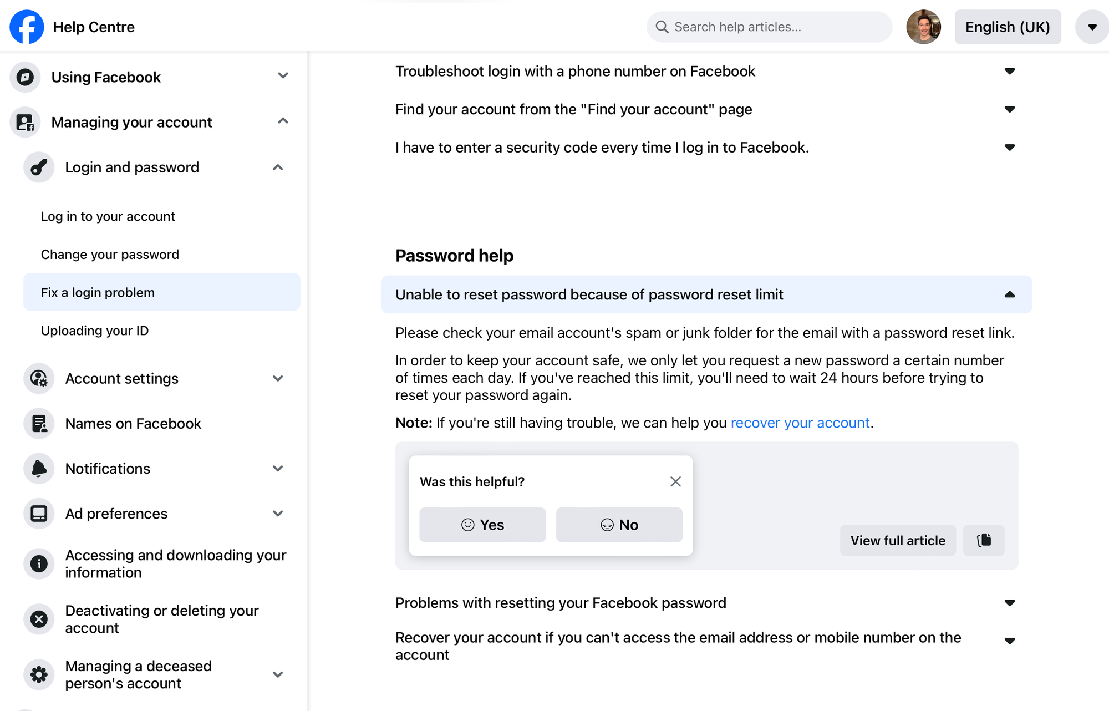Click the copy link icon beside View full article
This screenshot has height=711, width=1109.
click(984, 540)
